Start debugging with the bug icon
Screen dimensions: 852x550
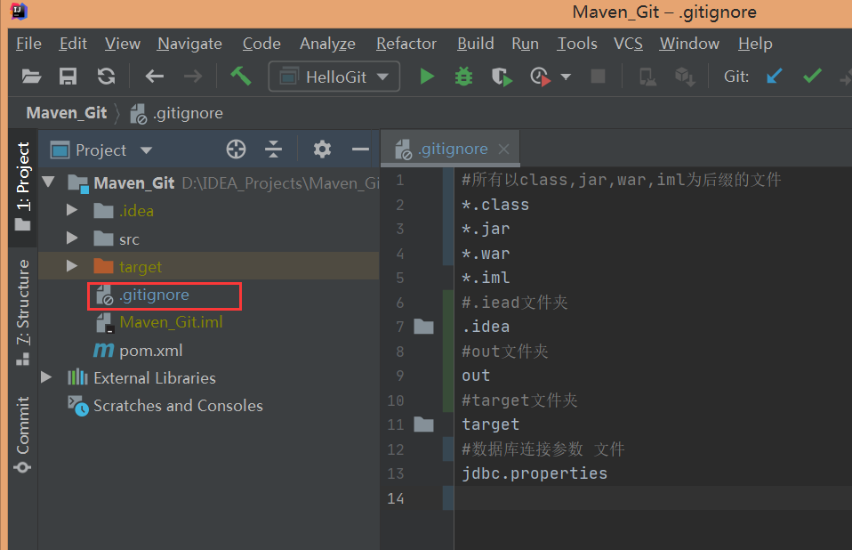click(463, 77)
